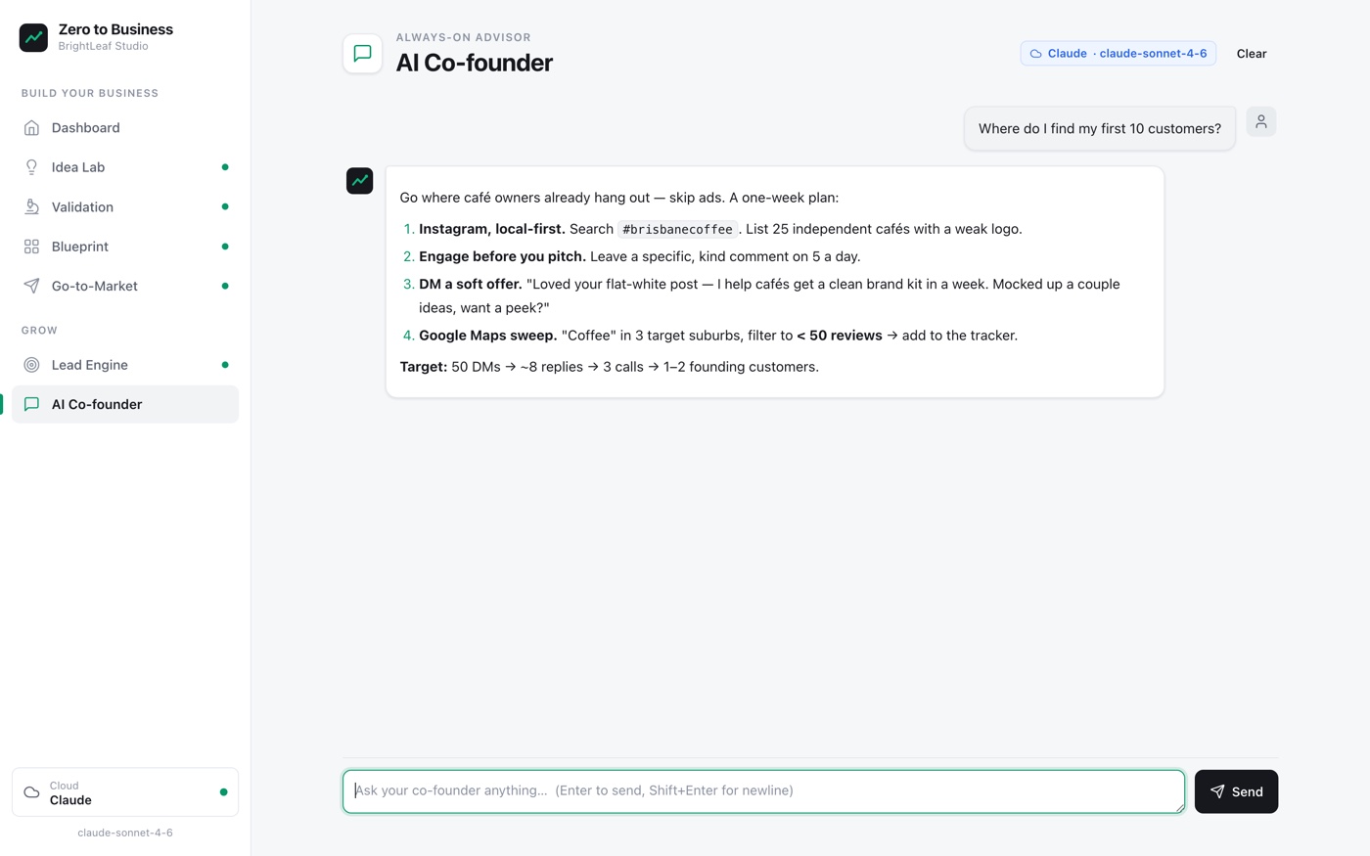This screenshot has height=856, width=1370.
Task: Click the Go-to-Market paper plane icon
Action: point(31,286)
